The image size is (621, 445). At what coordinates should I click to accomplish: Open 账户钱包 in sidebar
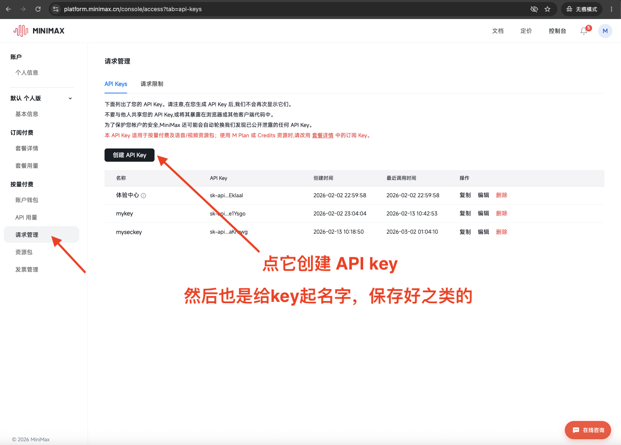point(27,200)
